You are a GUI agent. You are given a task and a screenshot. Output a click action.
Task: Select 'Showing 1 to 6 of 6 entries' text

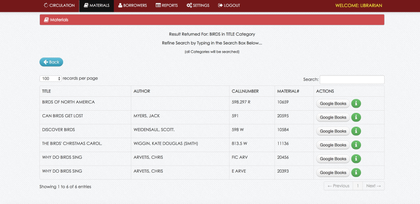pos(65,187)
